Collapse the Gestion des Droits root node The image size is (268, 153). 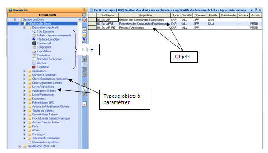pos(15,19)
